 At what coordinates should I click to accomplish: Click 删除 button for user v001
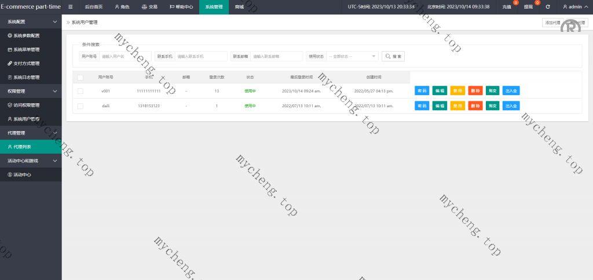pos(475,91)
